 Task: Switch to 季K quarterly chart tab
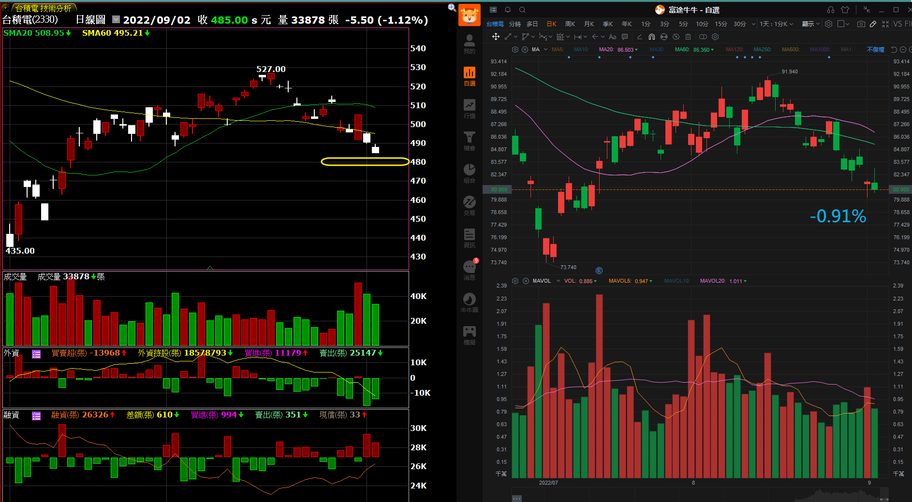pos(608,24)
